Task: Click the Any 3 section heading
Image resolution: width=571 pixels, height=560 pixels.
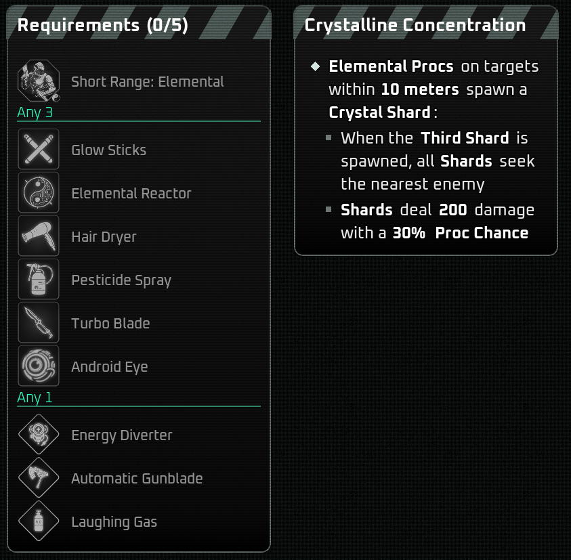Action: 35,112
